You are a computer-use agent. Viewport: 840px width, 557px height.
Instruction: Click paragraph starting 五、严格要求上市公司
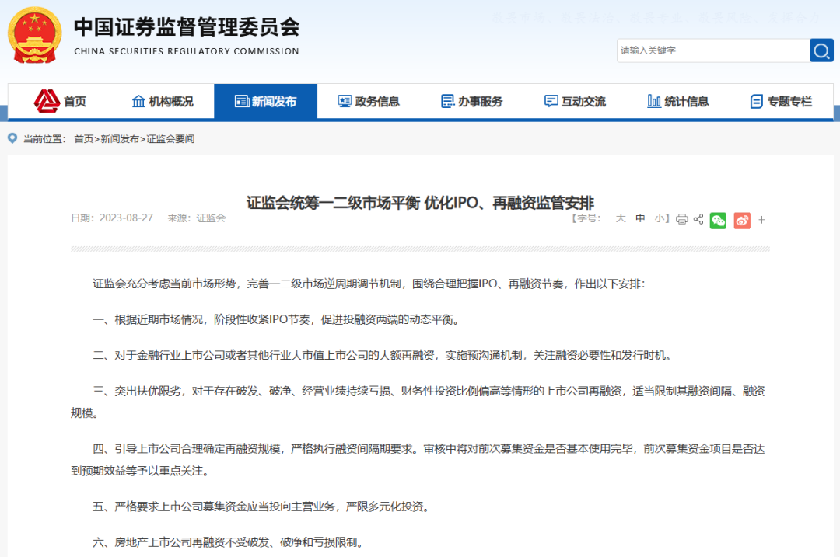tap(262, 507)
